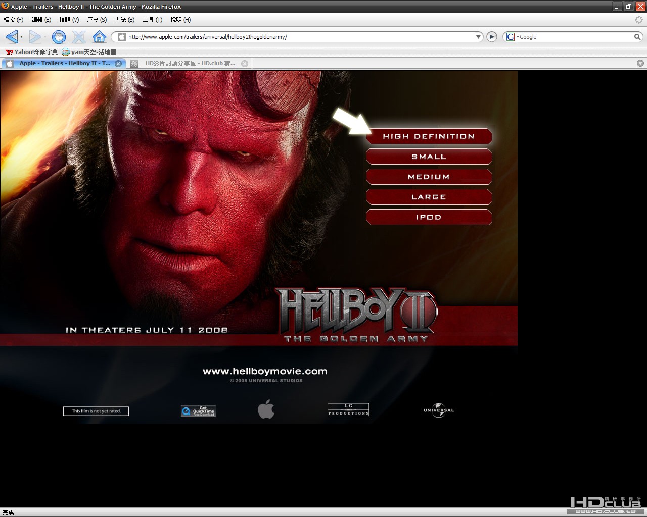Open the 工具 (T) menu
The width and height of the screenshot is (647, 517).
pos(153,20)
